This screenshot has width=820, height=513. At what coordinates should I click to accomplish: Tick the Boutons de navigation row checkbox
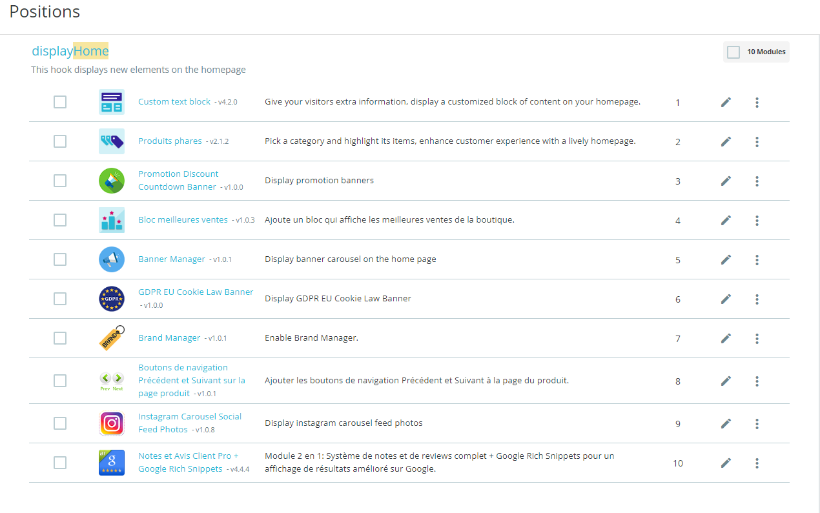click(x=60, y=381)
